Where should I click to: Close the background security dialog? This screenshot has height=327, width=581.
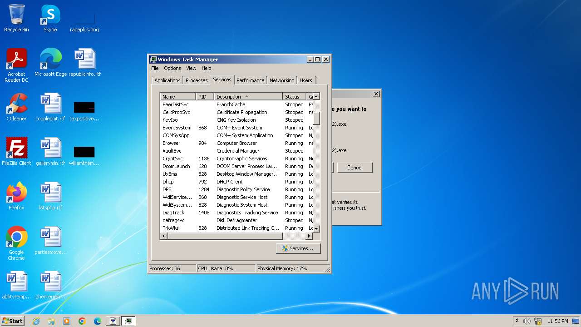point(376,94)
